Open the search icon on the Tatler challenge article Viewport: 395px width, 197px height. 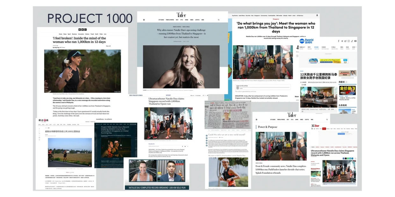[219, 20]
